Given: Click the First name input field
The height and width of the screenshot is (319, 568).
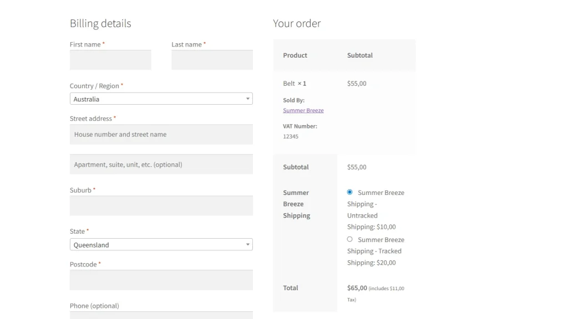Looking at the screenshot, I should click(110, 60).
